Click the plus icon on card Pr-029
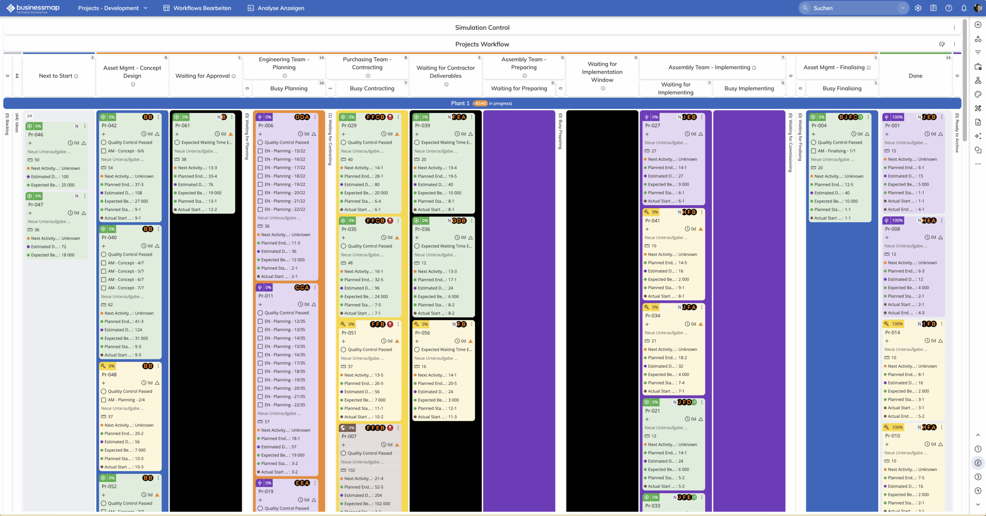The height and width of the screenshot is (516, 986). pyautogui.click(x=343, y=134)
